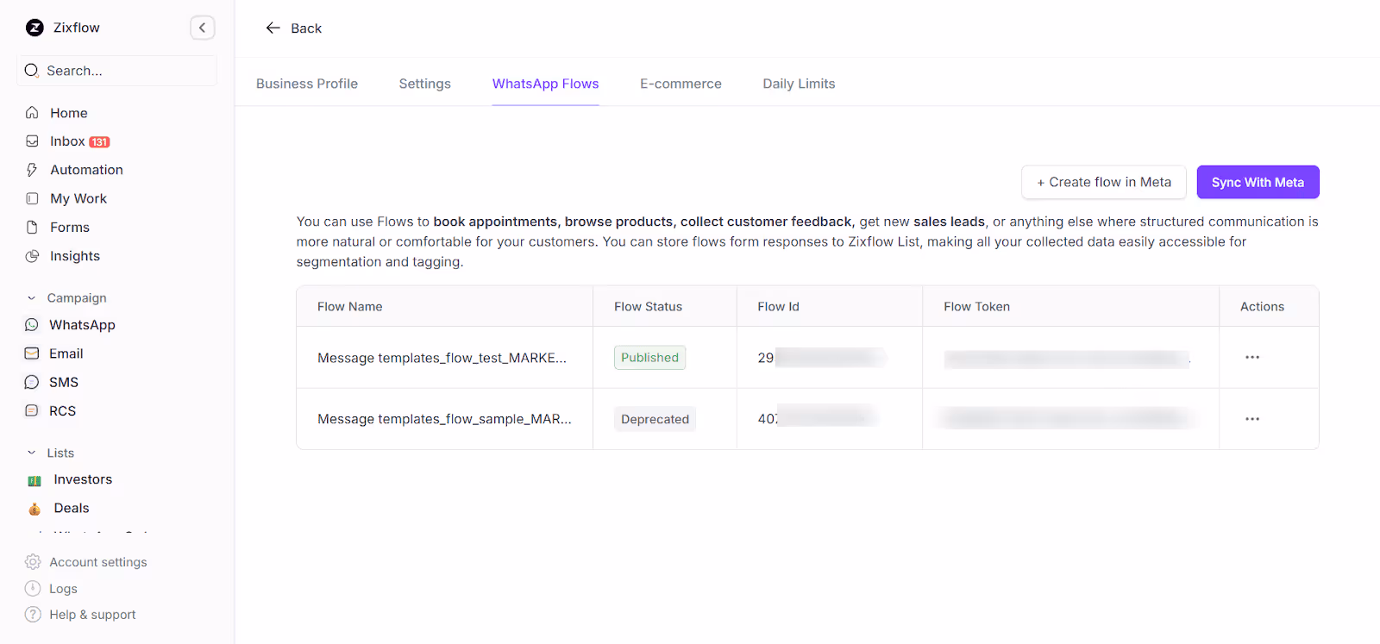Click the Zixflow logo icon

click(34, 28)
